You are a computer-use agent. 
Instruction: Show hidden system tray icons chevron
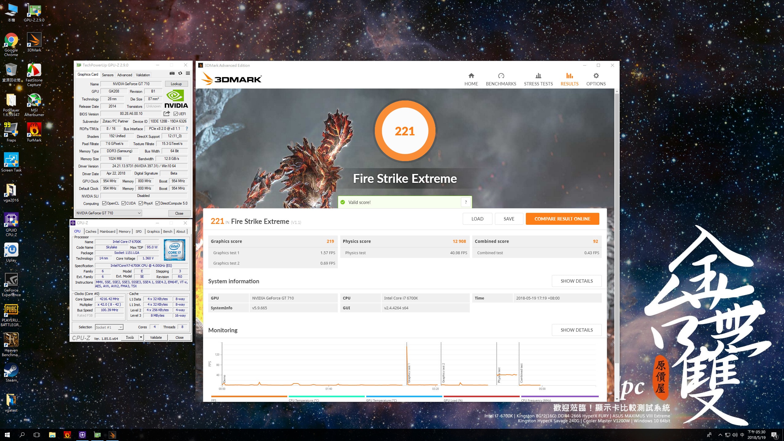point(720,435)
